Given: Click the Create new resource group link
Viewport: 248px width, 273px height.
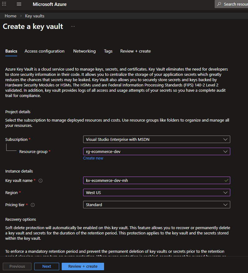Looking at the screenshot, I should 93,158.
